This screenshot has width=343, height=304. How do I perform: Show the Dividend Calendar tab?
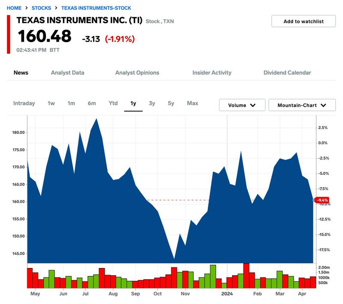click(287, 73)
